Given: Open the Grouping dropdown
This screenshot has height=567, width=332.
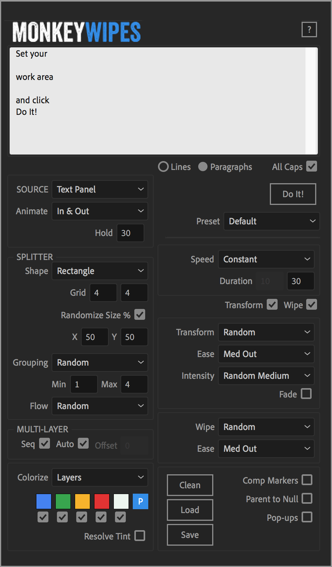Looking at the screenshot, I should coord(100,363).
